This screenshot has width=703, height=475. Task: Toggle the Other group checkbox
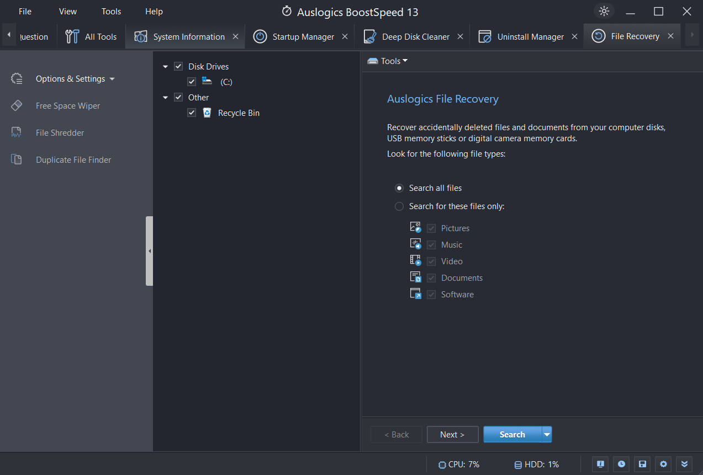178,97
